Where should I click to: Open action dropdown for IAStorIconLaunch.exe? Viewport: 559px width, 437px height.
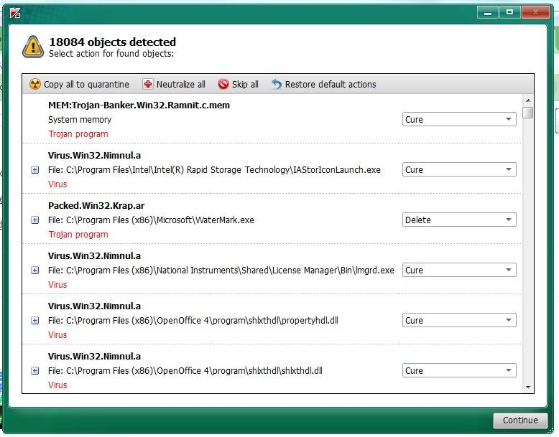[459, 169]
